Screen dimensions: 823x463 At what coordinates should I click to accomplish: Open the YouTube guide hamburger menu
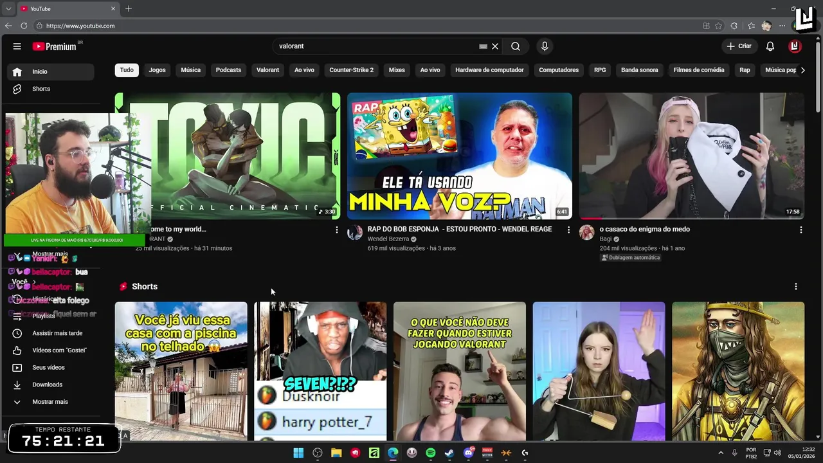point(17,46)
